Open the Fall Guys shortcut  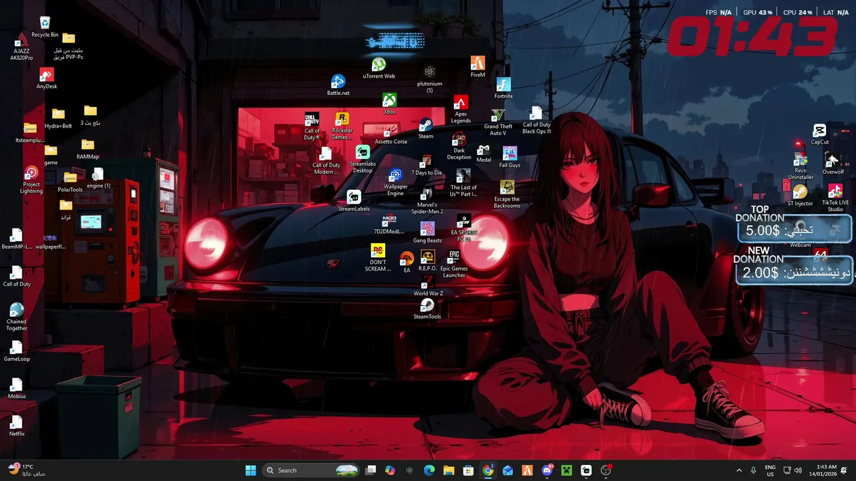click(510, 158)
